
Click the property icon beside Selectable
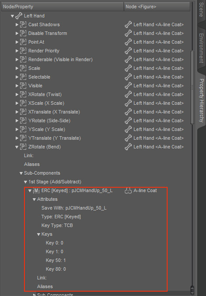pyautogui.click(x=23, y=77)
